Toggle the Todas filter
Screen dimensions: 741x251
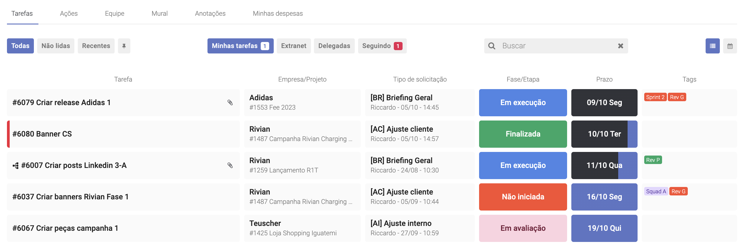20,46
